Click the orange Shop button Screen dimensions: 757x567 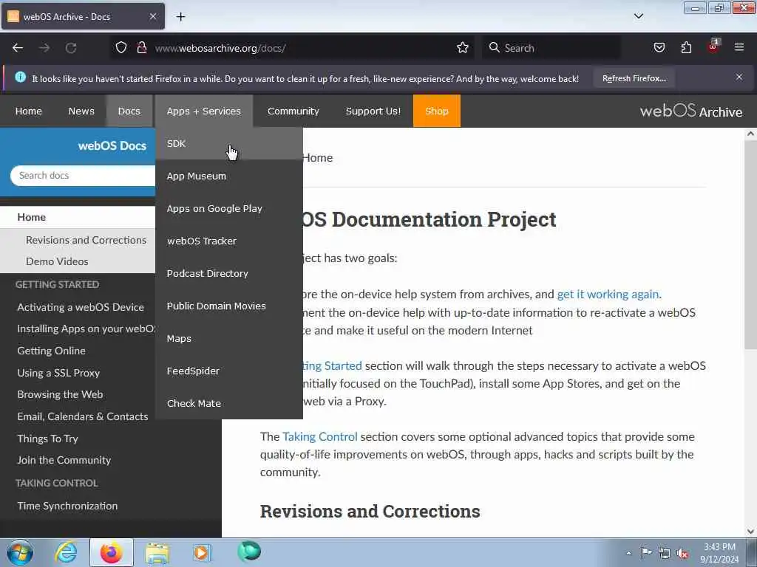click(436, 111)
